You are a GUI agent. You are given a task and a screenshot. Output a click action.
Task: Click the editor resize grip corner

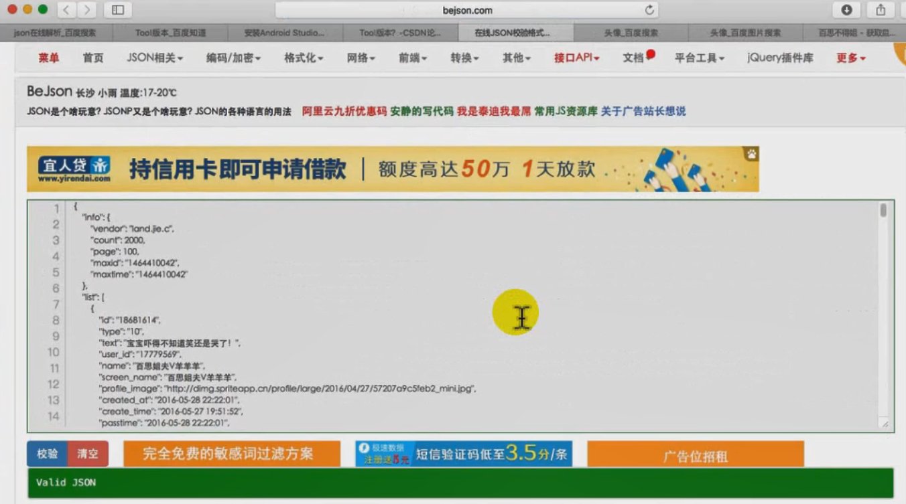[885, 424]
